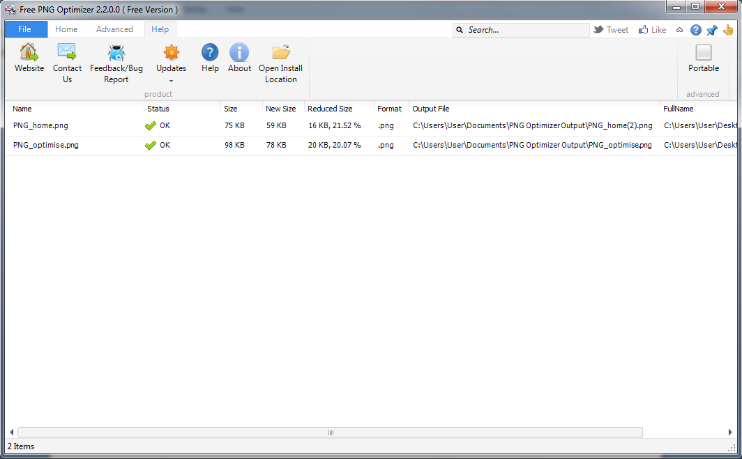The width and height of the screenshot is (742, 459).
Task: Click the scrollbar right arrow
Action: (x=730, y=433)
